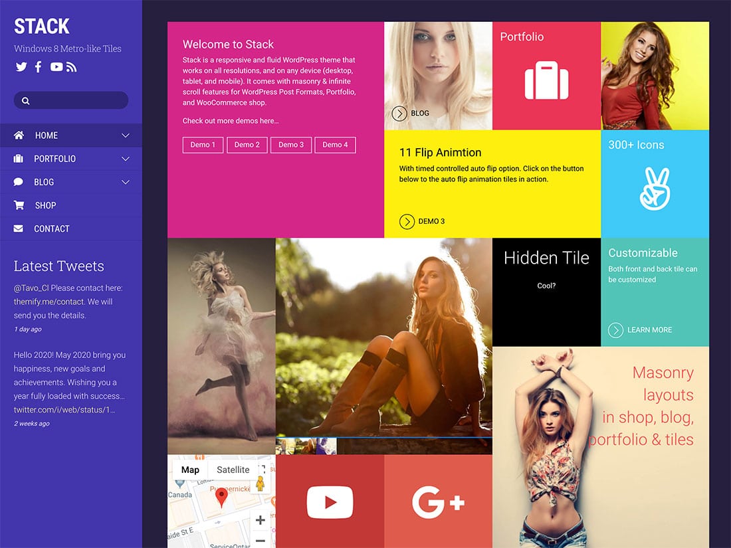Open the Twitter social icon
This screenshot has width=731, height=548.
coord(21,66)
